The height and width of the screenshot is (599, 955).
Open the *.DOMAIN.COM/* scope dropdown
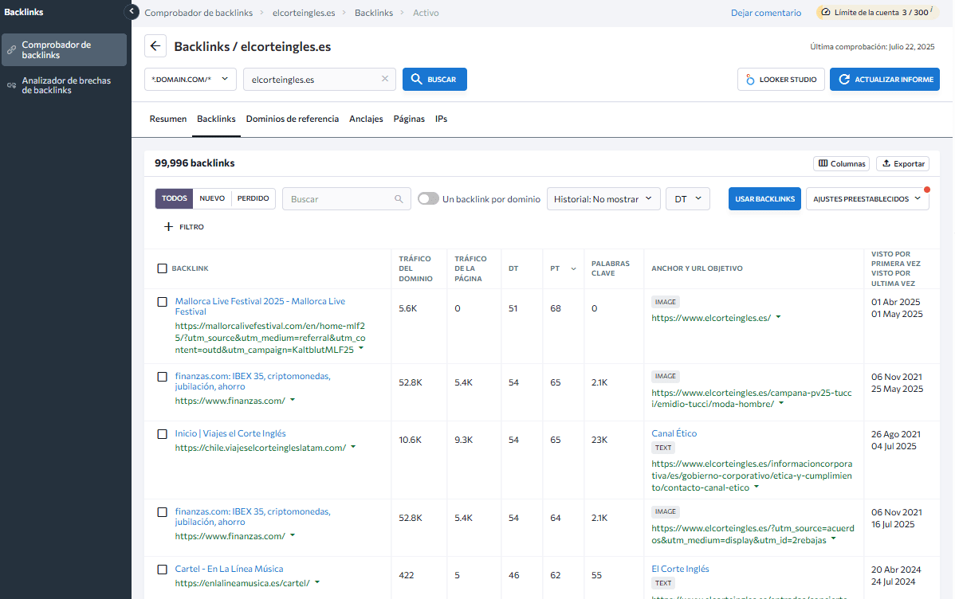click(x=190, y=79)
